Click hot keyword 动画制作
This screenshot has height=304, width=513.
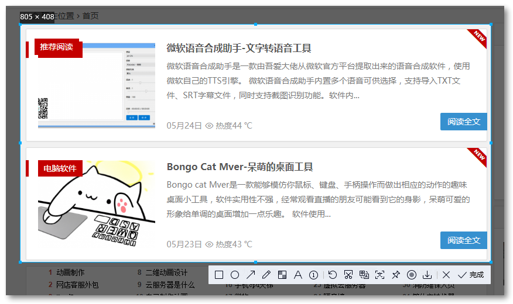[x=70, y=272]
